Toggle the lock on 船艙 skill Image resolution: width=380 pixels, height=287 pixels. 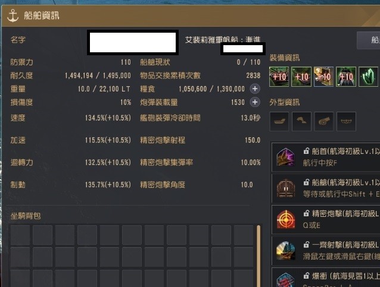[306, 182]
